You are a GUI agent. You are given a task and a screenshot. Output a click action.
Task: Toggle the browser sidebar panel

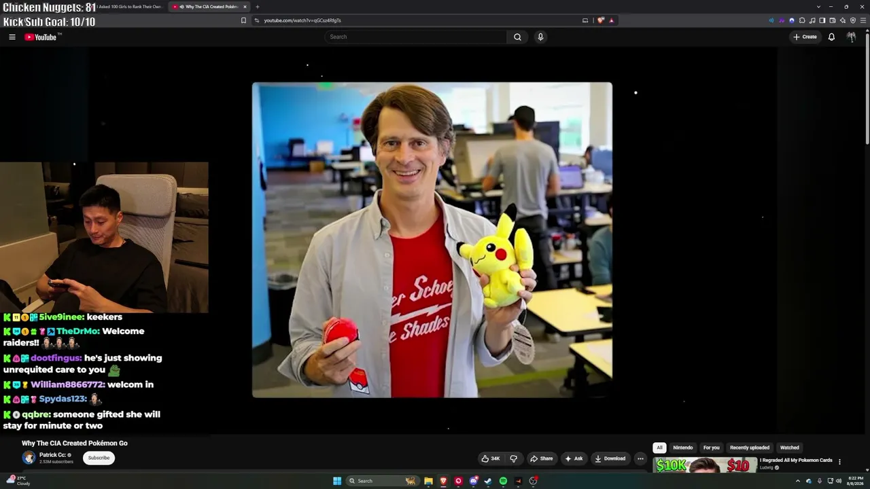pyautogui.click(x=822, y=20)
